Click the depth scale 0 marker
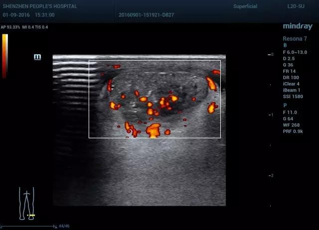The image size is (319, 230). coord(271,54)
